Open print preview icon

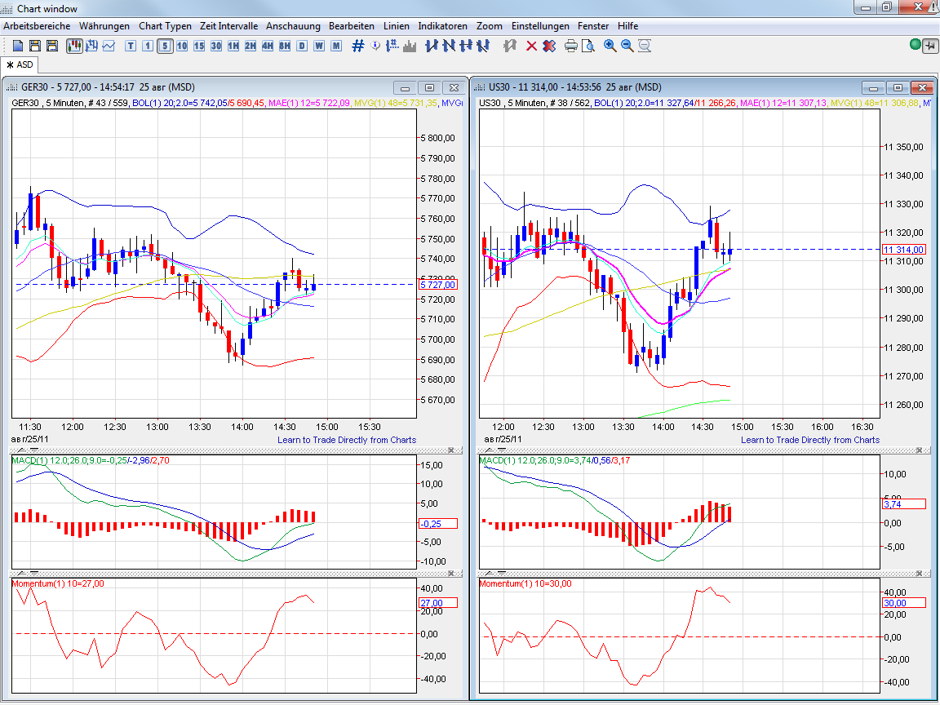(x=587, y=46)
